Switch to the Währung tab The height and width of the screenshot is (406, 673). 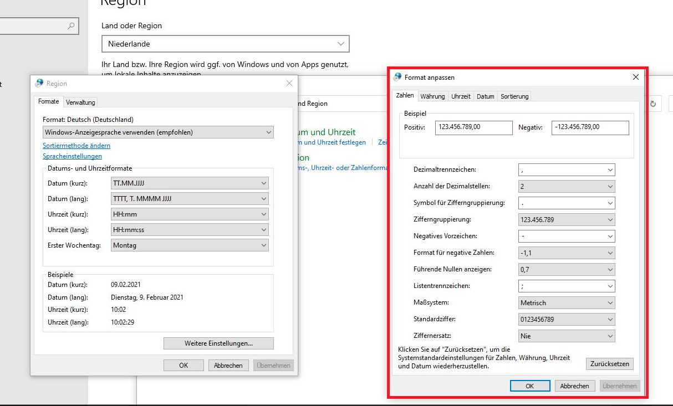pos(432,96)
